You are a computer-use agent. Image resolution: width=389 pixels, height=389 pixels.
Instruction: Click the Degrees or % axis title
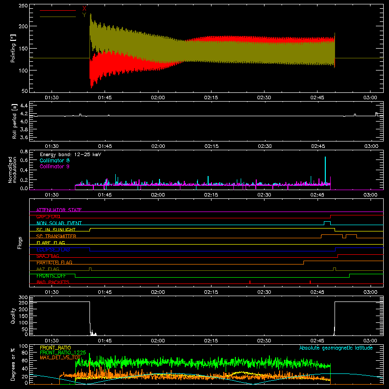13,364
